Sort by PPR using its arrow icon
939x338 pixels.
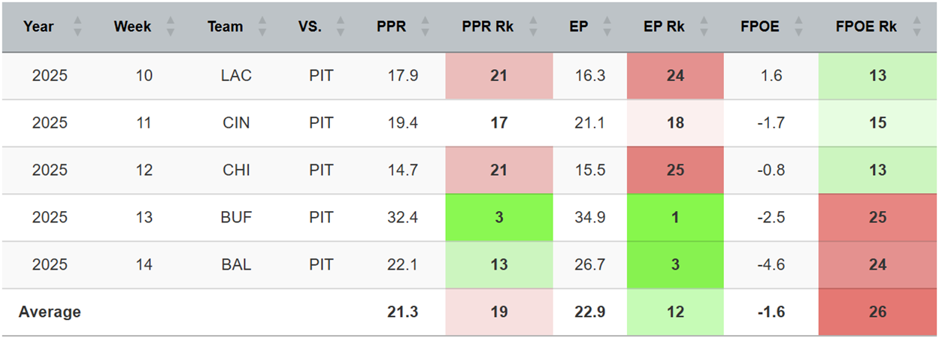tap(425, 27)
